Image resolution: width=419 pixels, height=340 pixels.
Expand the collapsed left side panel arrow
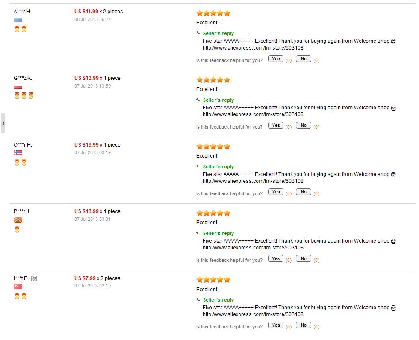click(3, 123)
